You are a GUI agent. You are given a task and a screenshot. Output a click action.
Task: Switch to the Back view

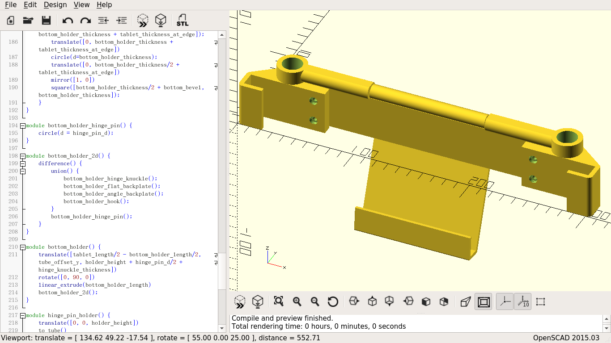[x=444, y=301]
